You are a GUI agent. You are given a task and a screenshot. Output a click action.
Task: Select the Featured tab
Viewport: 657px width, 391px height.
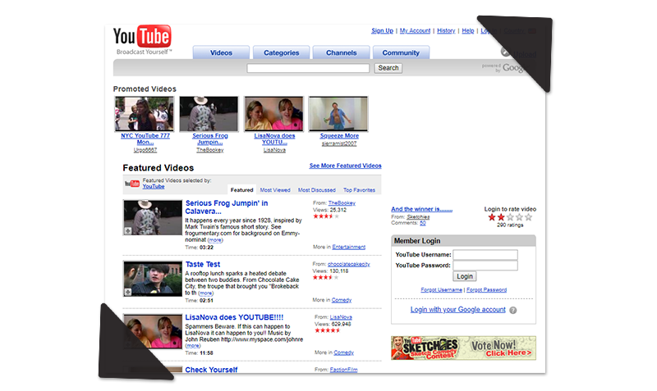[x=241, y=190]
